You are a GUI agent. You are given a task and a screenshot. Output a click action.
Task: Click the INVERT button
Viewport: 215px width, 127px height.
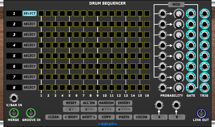124,103
